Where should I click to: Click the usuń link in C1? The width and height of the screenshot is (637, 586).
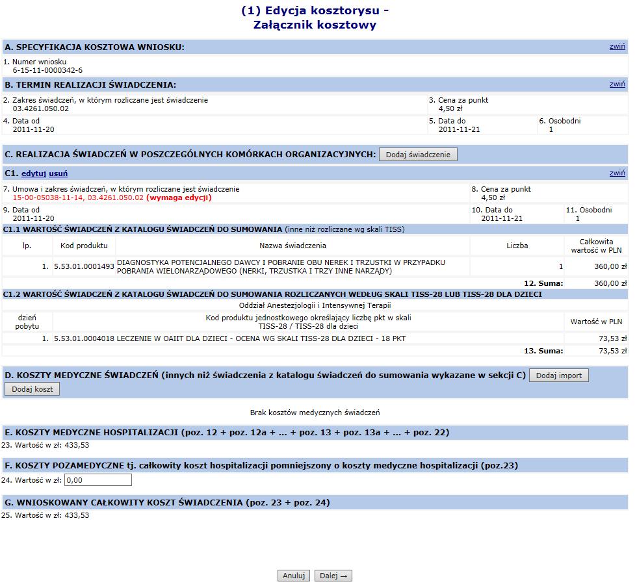click(x=58, y=173)
